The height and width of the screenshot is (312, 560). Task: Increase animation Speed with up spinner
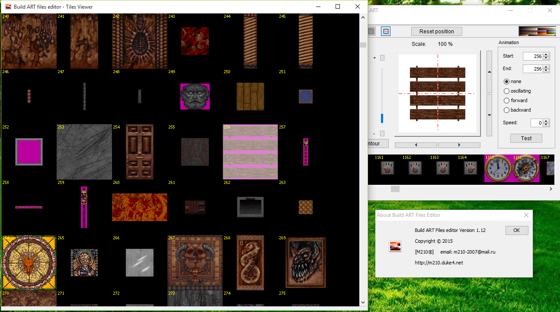click(546, 121)
